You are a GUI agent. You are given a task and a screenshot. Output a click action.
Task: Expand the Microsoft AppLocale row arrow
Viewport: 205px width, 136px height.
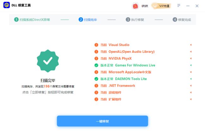(191, 72)
